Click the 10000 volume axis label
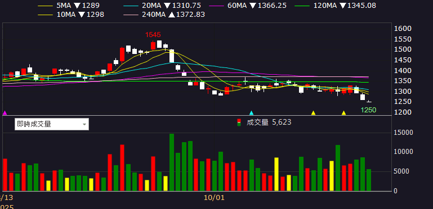 (404, 152)
